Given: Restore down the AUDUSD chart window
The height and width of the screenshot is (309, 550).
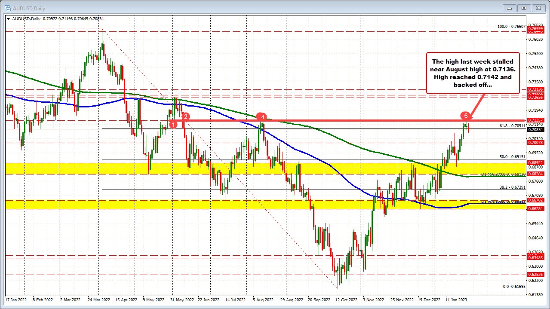Looking at the screenshot, I should click(524, 8).
